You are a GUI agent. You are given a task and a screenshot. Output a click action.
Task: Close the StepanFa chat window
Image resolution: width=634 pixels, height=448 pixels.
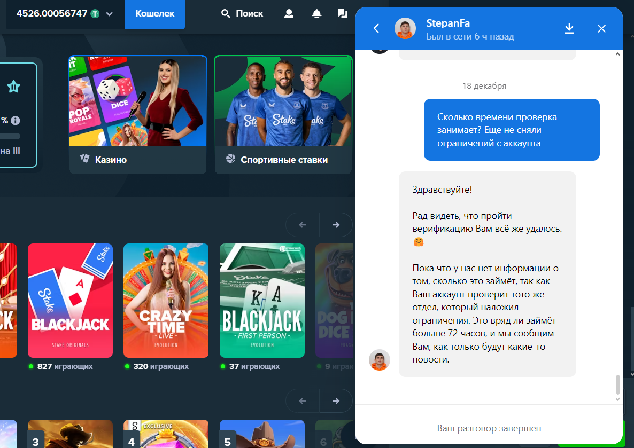(601, 29)
